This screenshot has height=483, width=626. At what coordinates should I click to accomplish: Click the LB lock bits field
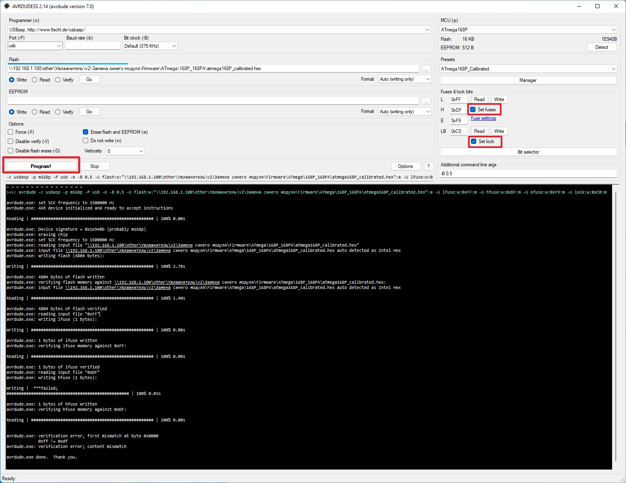pos(459,131)
